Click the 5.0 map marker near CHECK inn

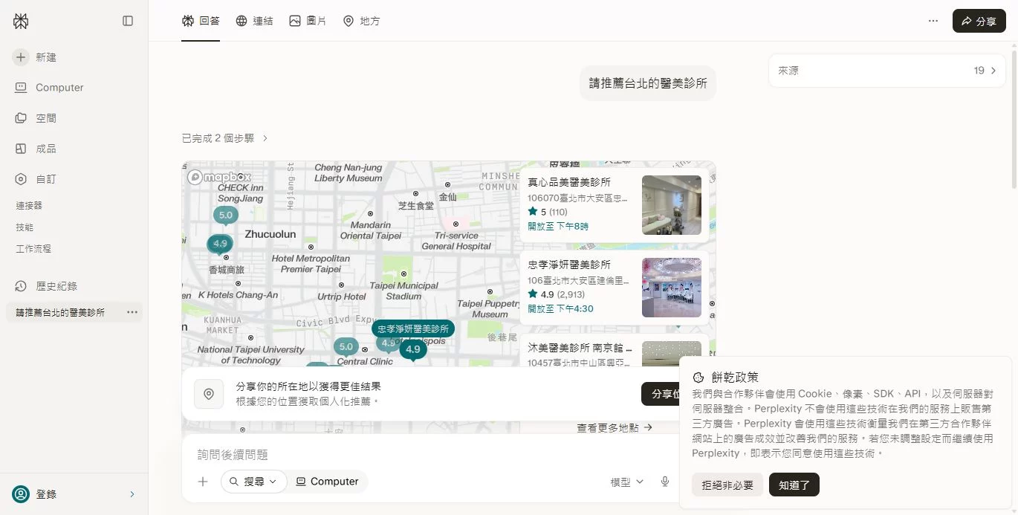tap(226, 216)
